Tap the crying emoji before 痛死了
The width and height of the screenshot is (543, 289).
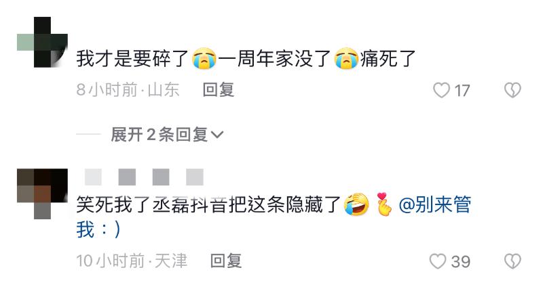[346, 58]
